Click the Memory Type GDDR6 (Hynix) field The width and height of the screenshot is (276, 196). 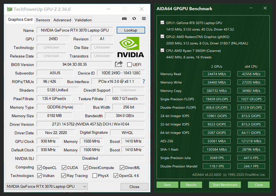[x=60, y=107]
